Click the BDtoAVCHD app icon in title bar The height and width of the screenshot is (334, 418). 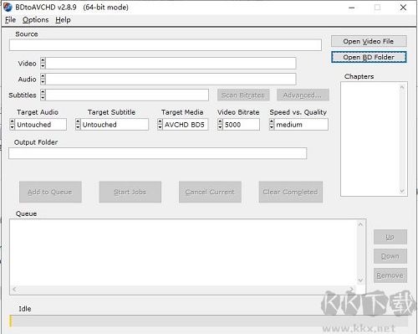coord(8,8)
